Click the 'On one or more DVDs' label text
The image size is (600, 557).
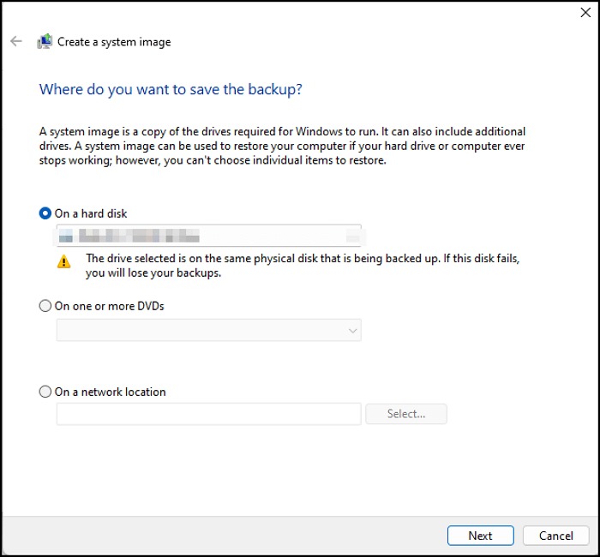(109, 306)
